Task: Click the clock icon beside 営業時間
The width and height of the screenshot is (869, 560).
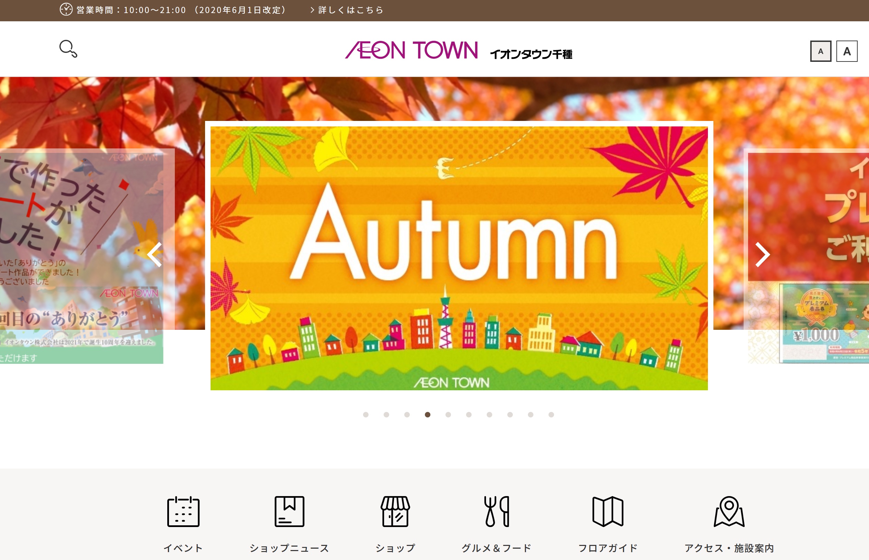Action: 66,10
